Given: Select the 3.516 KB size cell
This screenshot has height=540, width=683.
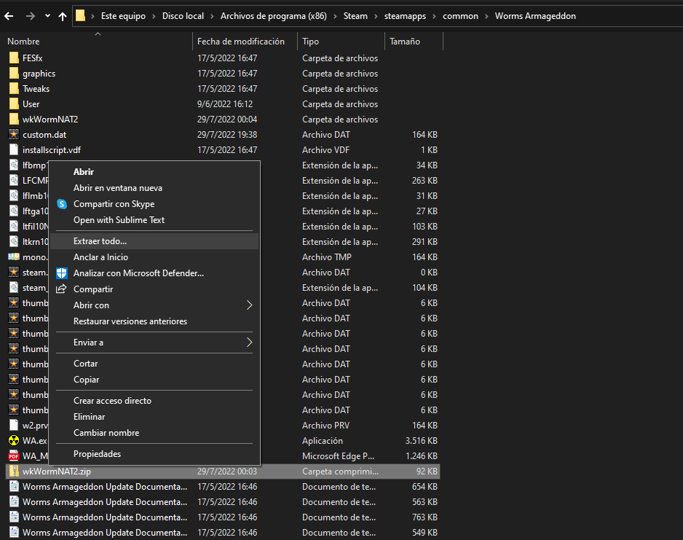Looking at the screenshot, I should 422,441.
